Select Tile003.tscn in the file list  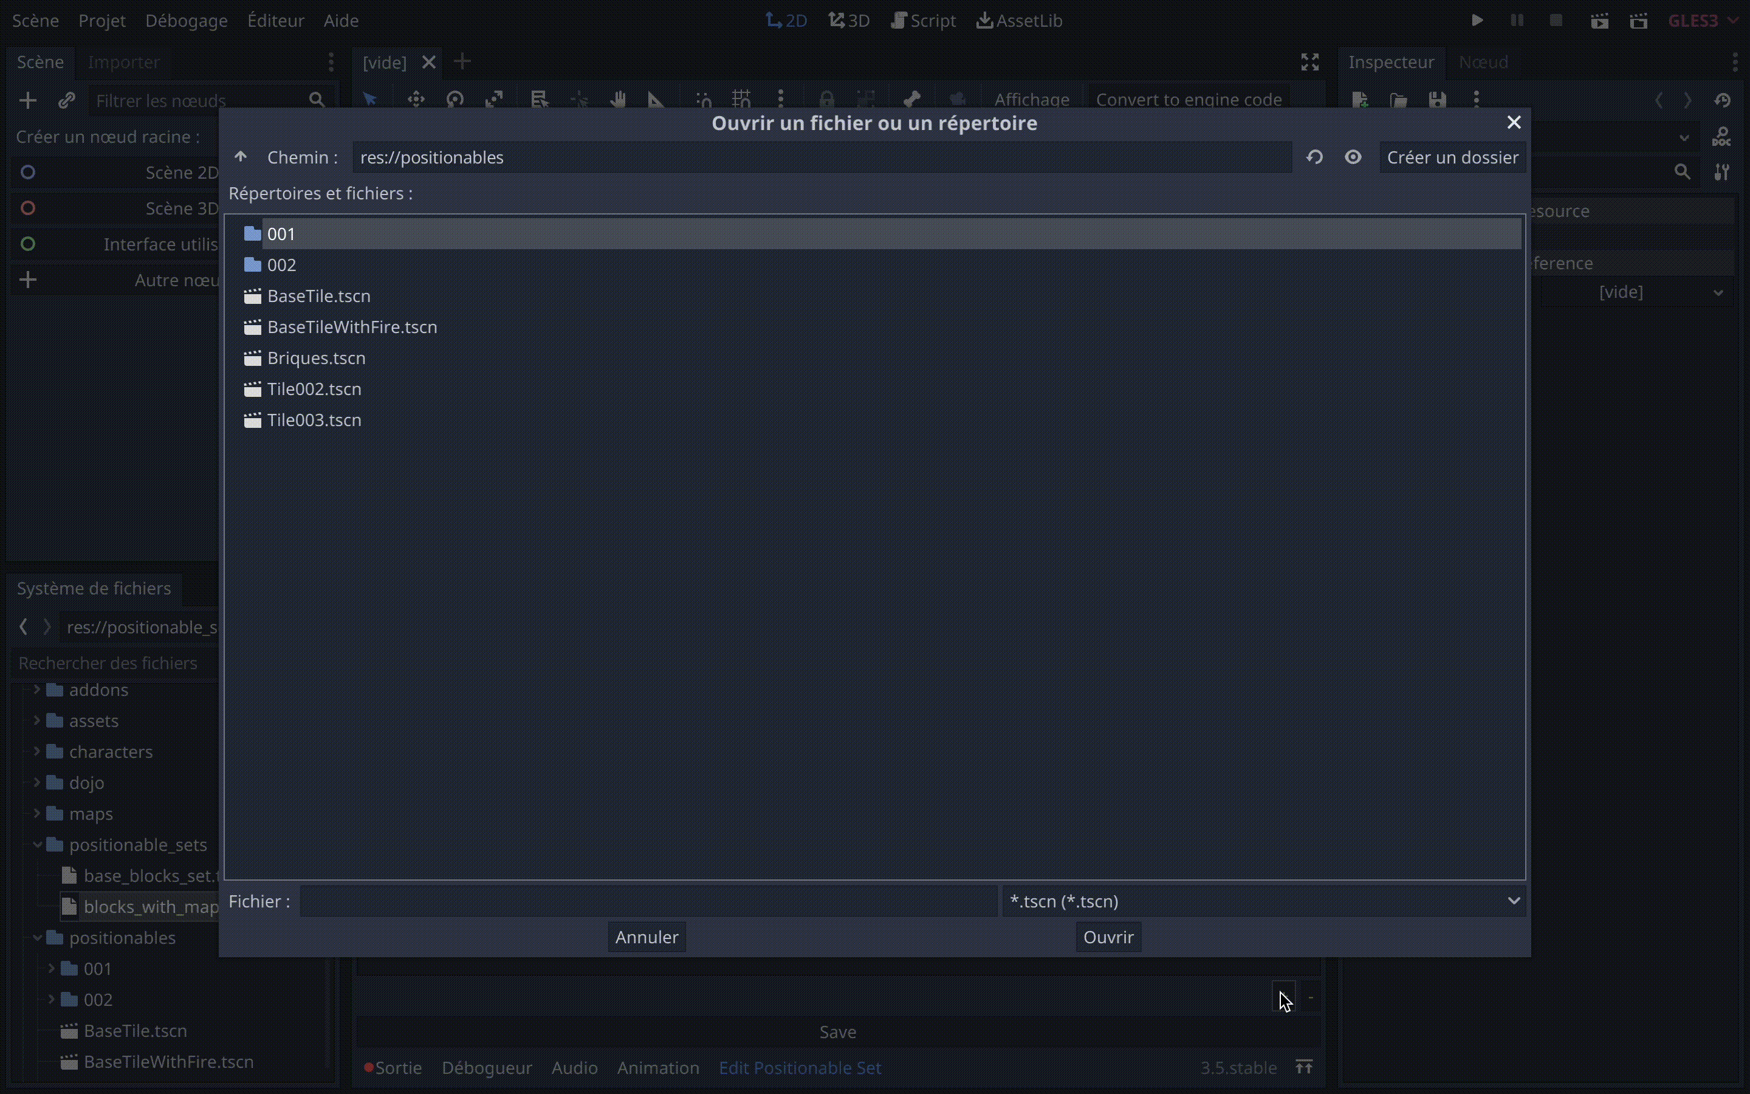click(882, 421)
